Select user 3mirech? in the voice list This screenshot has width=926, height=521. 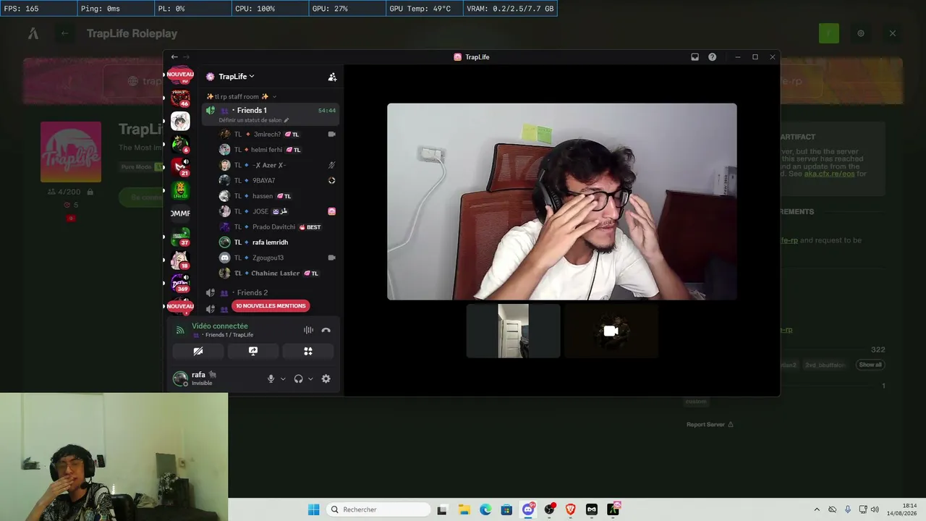[x=267, y=135]
